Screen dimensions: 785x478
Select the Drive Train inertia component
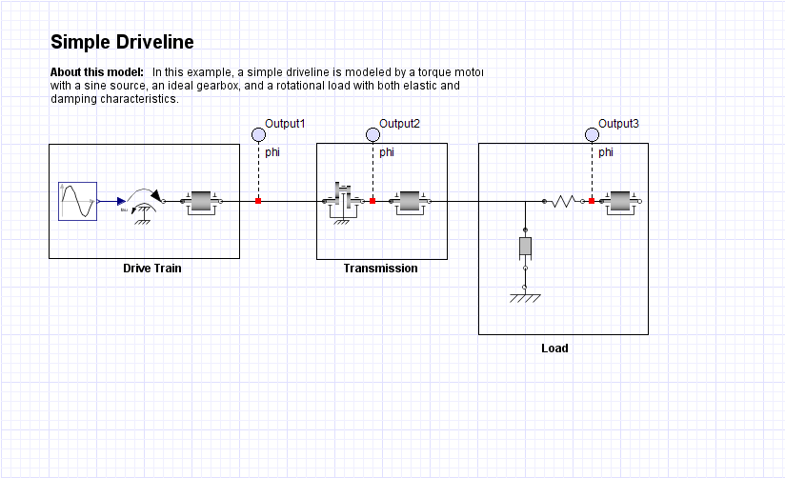(201, 201)
